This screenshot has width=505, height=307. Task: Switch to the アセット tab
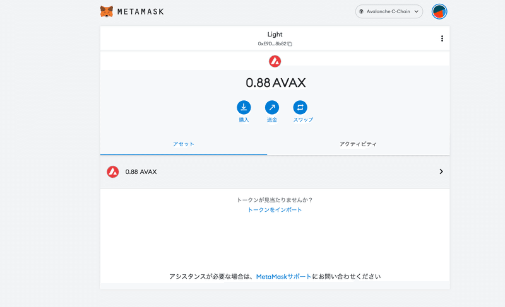pyautogui.click(x=184, y=144)
